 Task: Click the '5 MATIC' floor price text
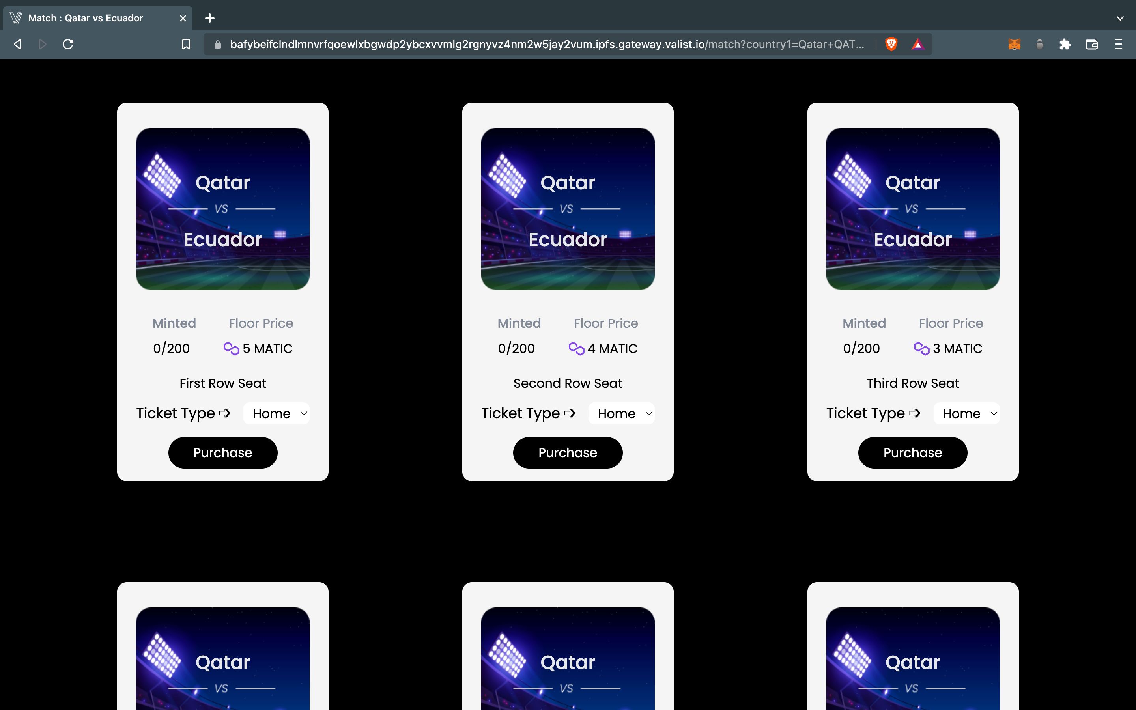pyautogui.click(x=267, y=348)
